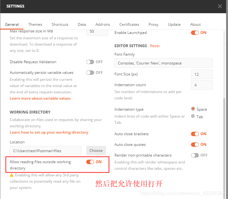This screenshot has width=228, height=199.
Task: Click the SETTINGS title text
Action: point(15,6)
